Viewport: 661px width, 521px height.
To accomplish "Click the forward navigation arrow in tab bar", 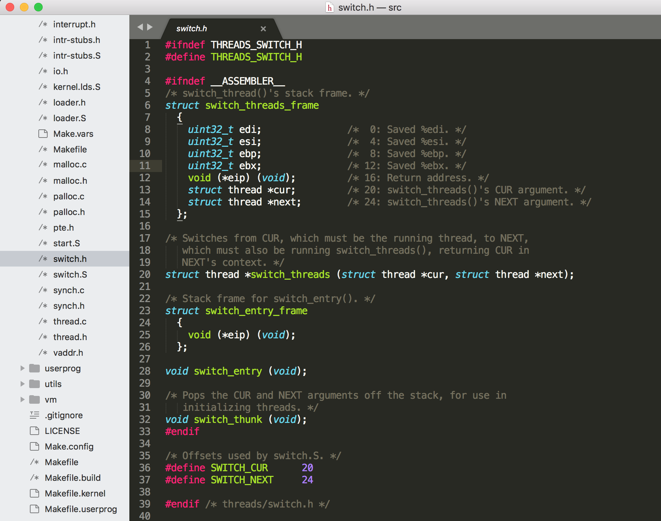I will (x=150, y=27).
